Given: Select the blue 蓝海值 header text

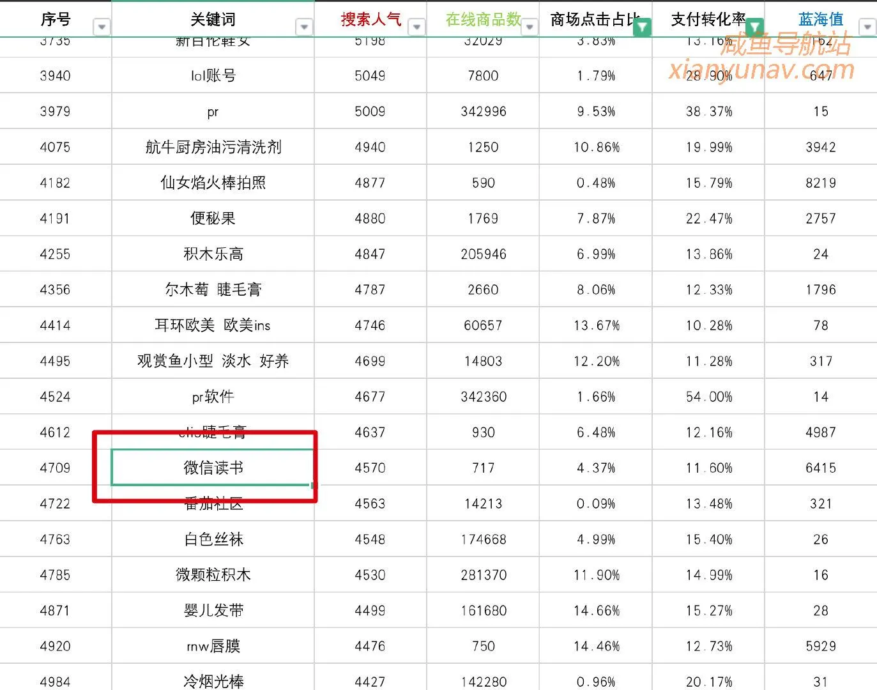Looking at the screenshot, I should pos(821,19).
